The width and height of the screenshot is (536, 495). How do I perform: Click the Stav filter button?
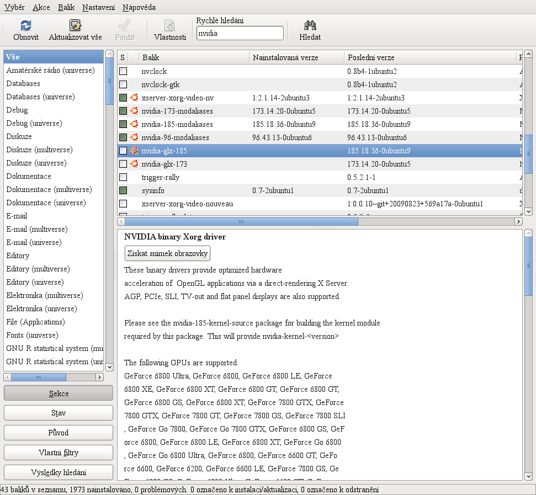point(59,413)
